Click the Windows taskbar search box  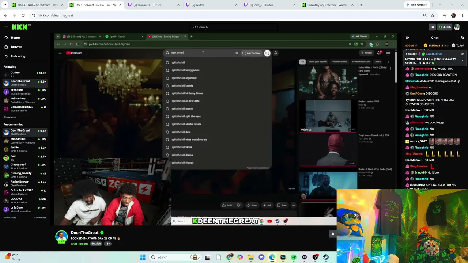(175, 257)
